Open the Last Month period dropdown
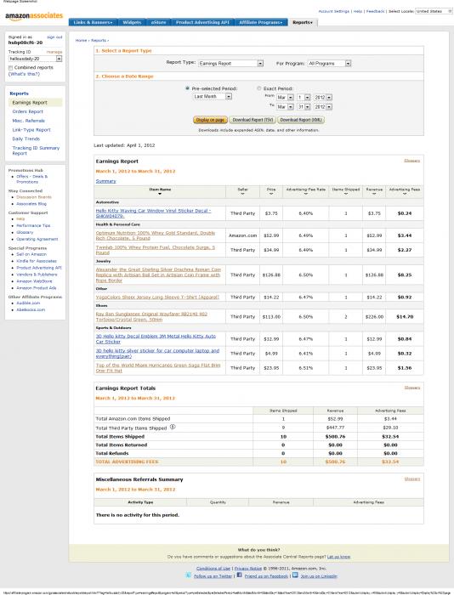454x595 pixels. tap(213, 96)
